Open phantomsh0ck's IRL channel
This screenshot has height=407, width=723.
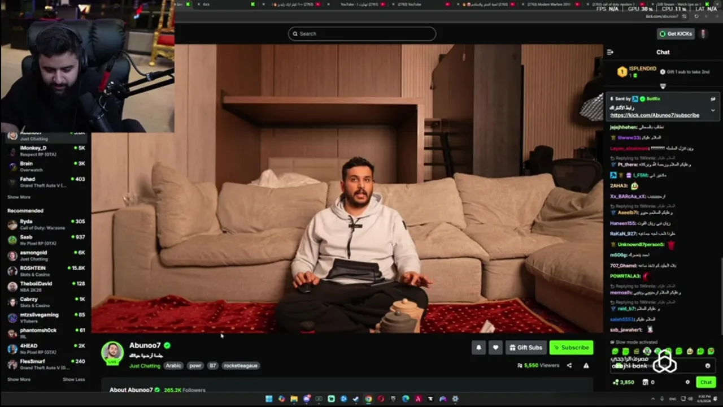tap(45, 333)
